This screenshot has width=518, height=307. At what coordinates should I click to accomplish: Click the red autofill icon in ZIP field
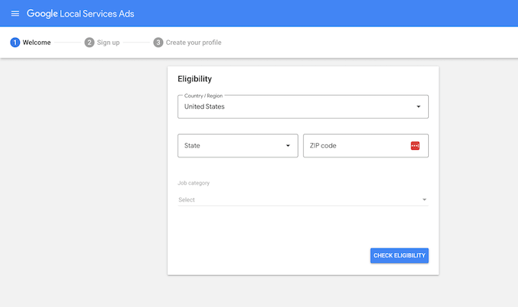415,146
